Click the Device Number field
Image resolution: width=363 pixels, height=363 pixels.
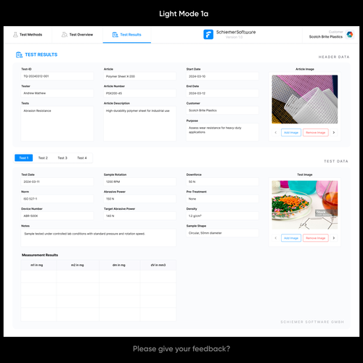point(57,216)
